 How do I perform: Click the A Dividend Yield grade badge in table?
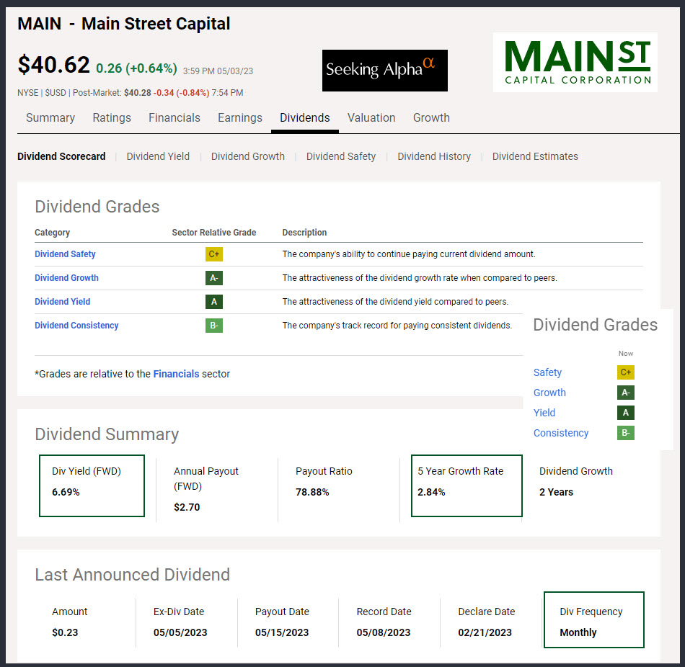click(x=213, y=302)
